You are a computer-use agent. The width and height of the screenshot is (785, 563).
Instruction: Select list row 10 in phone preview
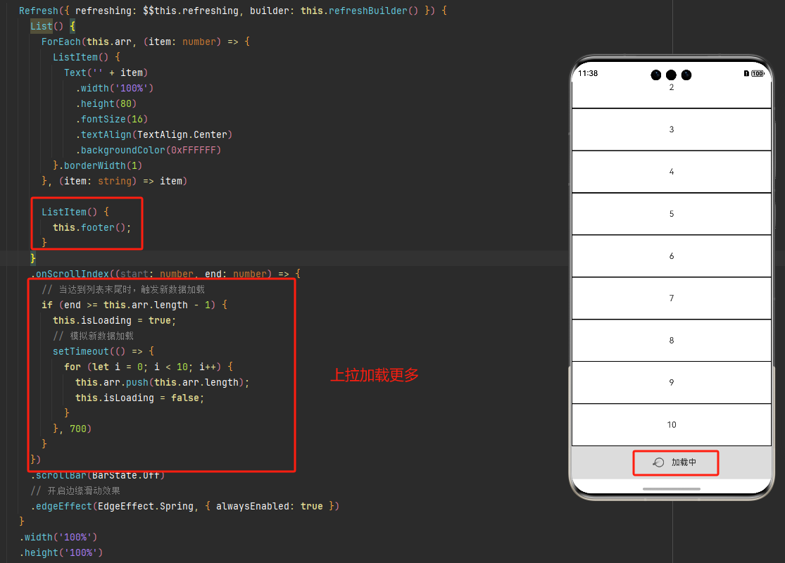[672, 425]
